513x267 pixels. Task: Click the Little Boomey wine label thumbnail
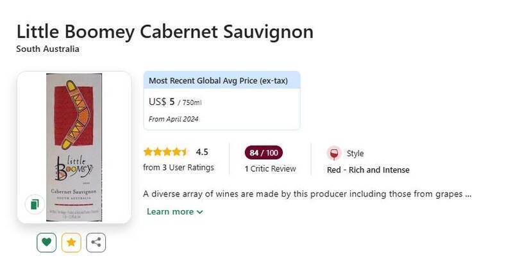click(74, 147)
